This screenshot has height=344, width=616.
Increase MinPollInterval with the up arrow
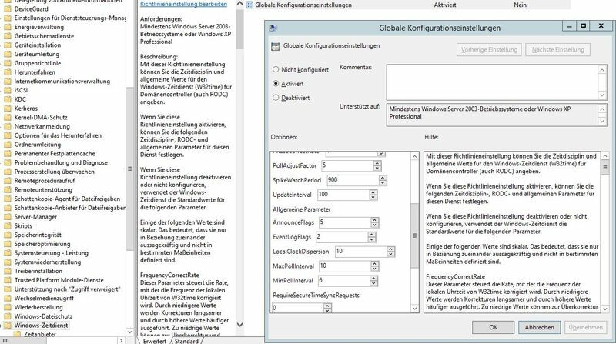click(373, 279)
